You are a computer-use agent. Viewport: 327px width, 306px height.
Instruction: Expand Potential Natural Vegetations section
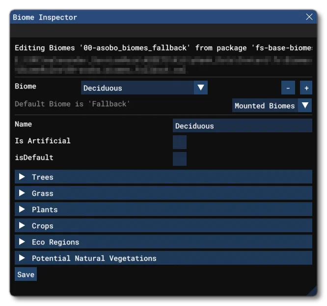163,258
